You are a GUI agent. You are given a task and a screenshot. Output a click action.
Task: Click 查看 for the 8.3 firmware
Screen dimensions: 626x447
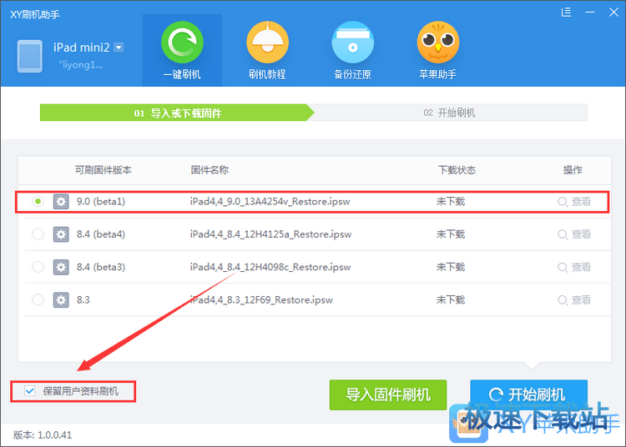pyautogui.click(x=574, y=299)
